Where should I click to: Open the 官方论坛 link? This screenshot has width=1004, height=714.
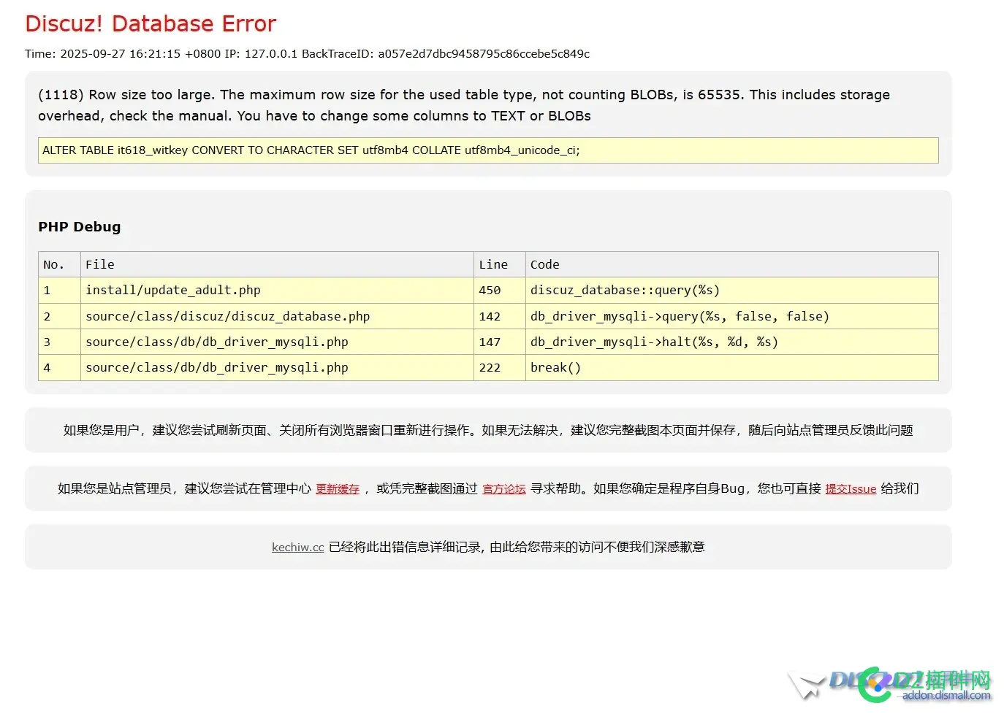(x=503, y=488)
